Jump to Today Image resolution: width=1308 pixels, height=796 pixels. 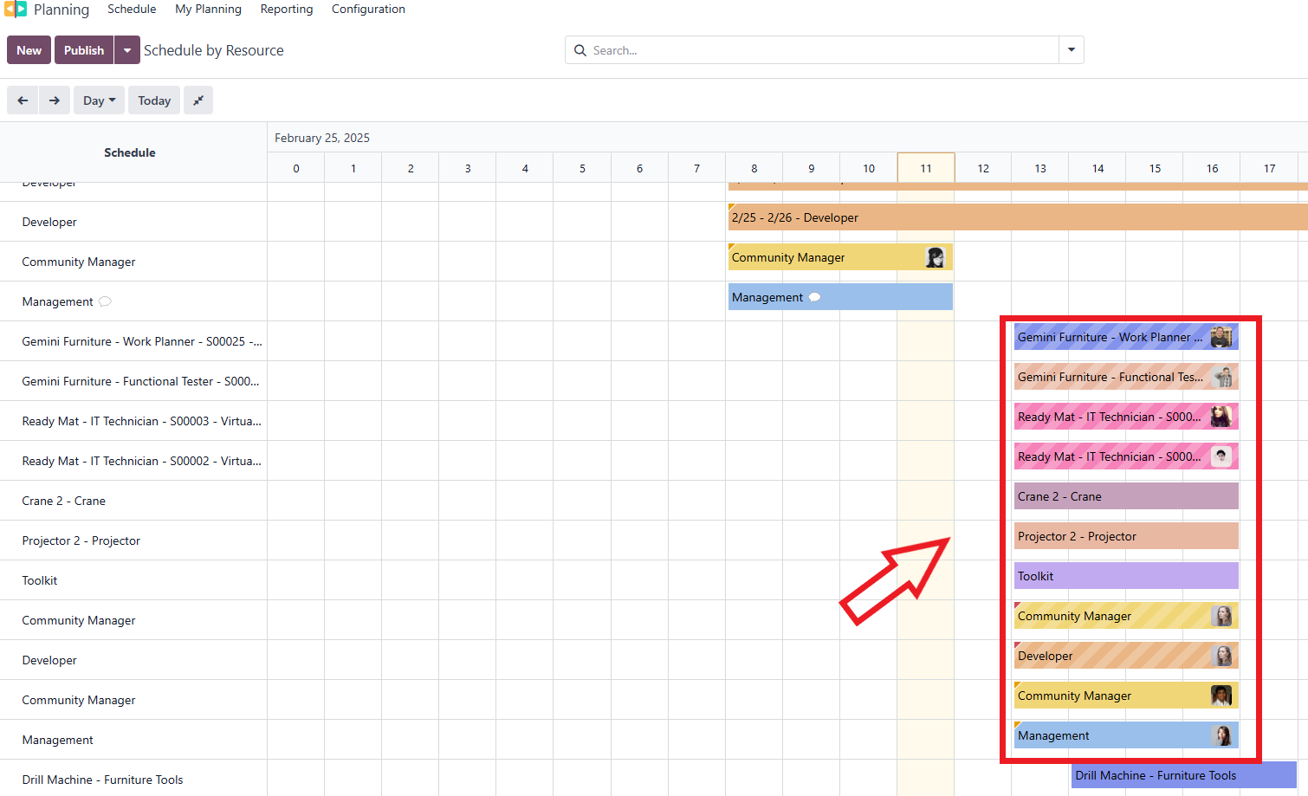coord(153,100)
